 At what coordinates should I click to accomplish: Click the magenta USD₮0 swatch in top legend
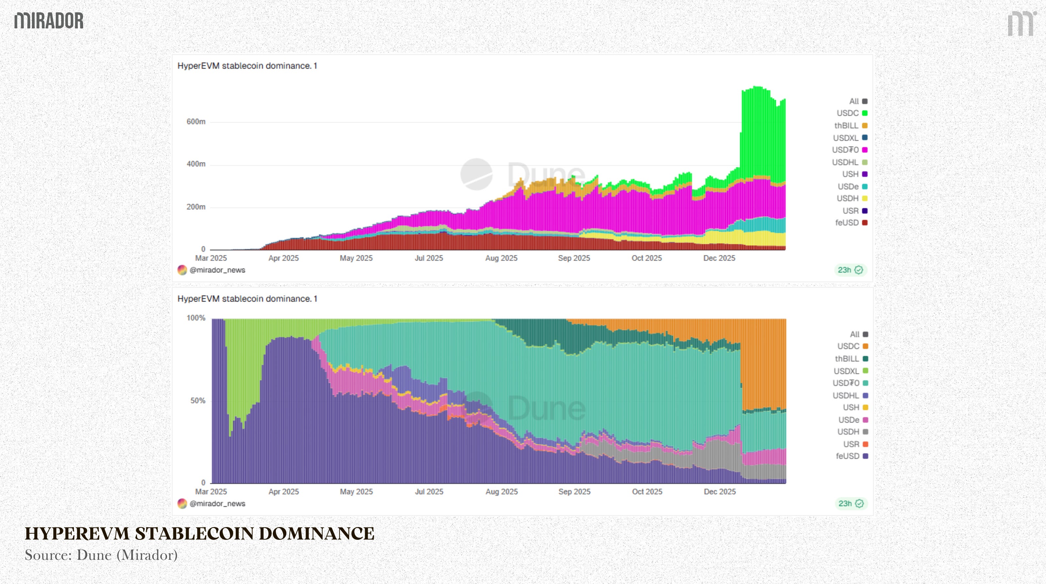tap(865, 150)
